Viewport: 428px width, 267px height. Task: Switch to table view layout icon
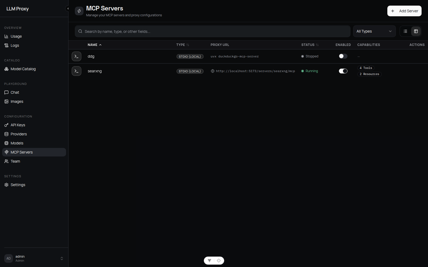(x=416, y=31)
